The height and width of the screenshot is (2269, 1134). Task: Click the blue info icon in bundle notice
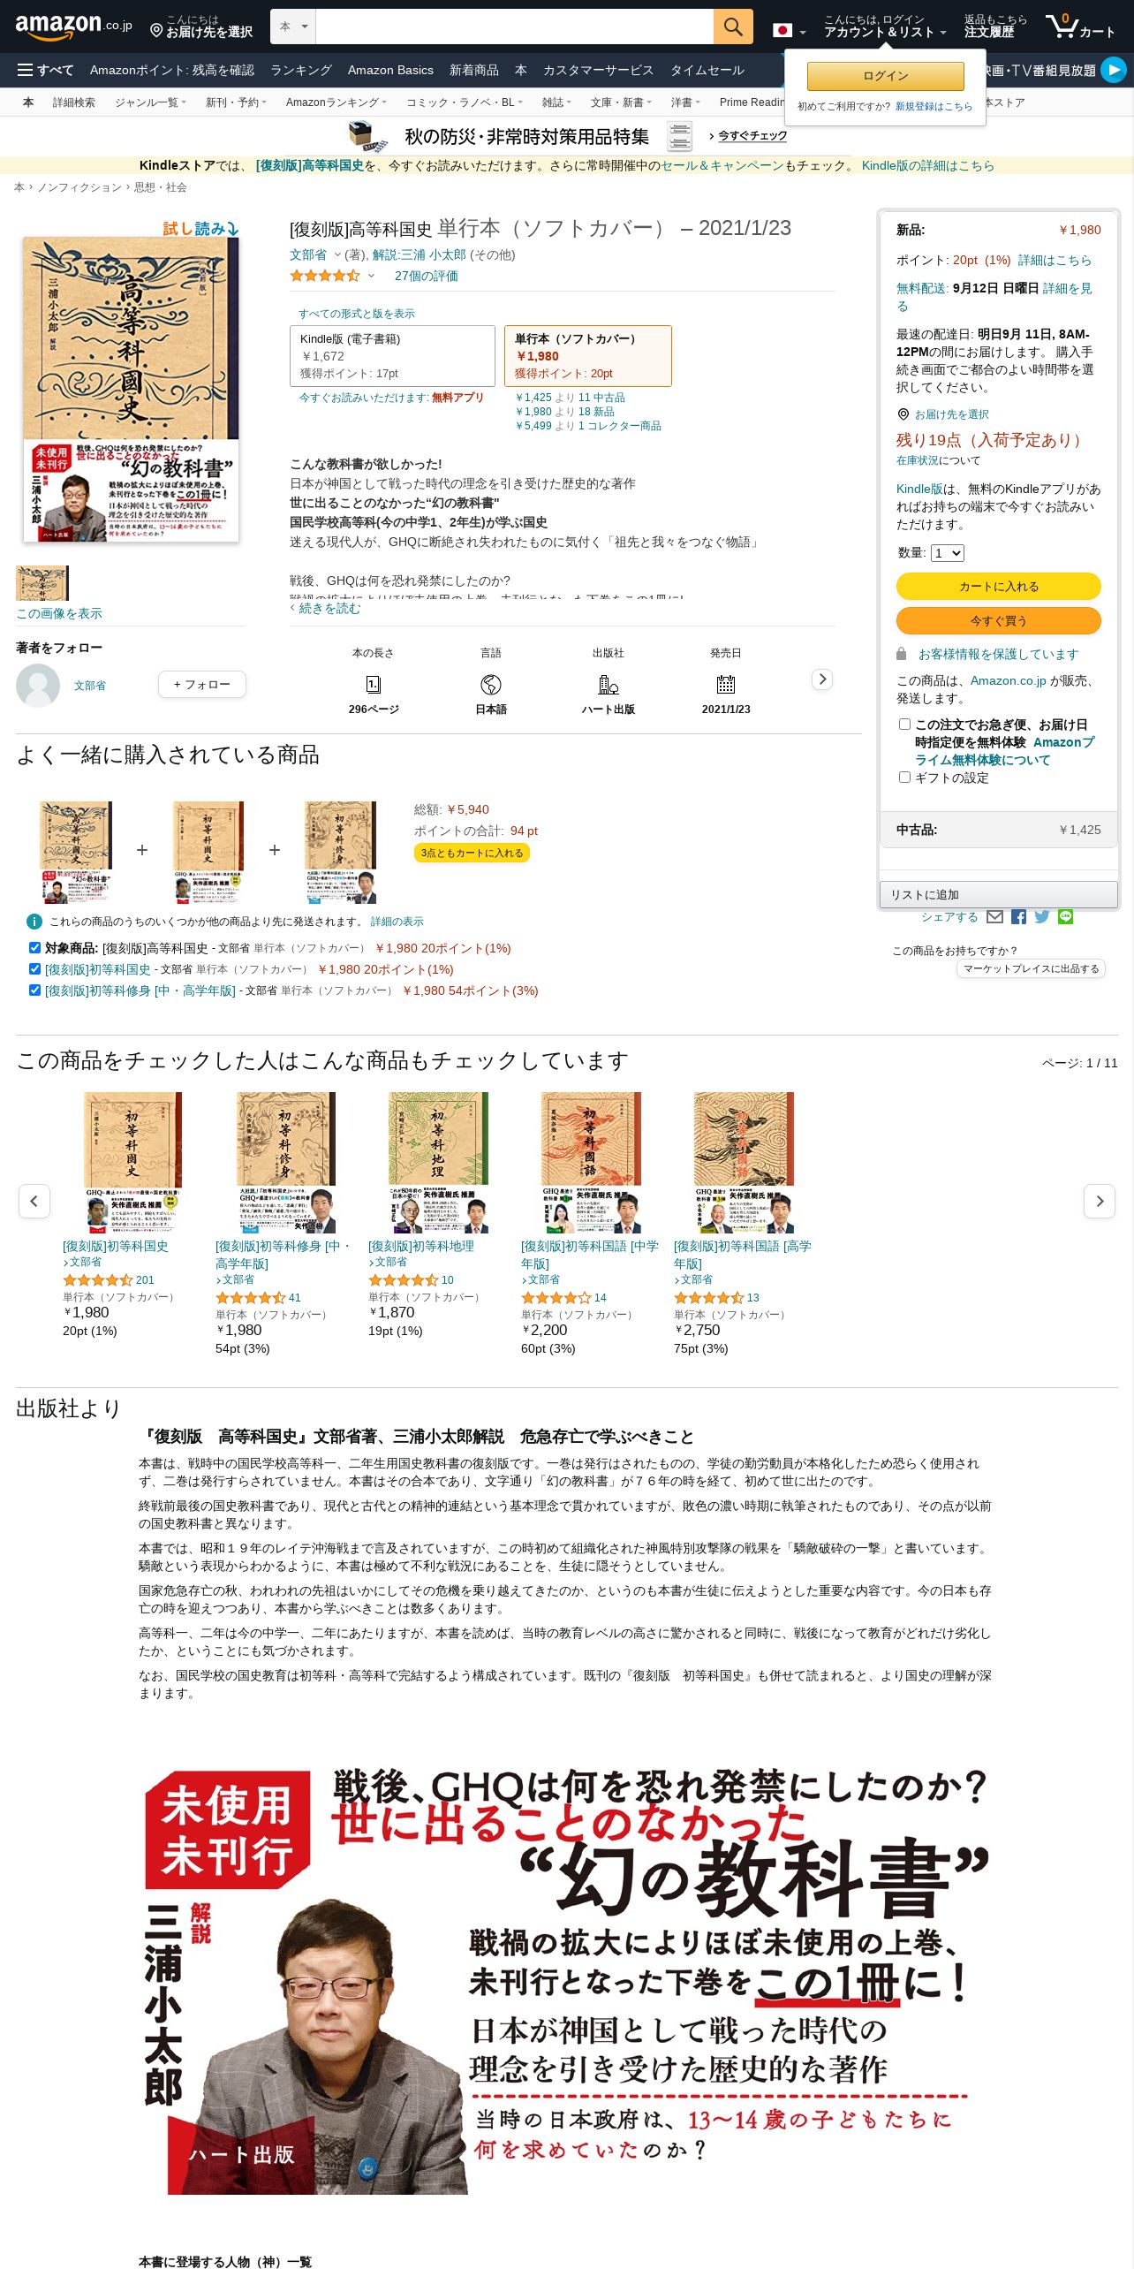coord(34,922)
